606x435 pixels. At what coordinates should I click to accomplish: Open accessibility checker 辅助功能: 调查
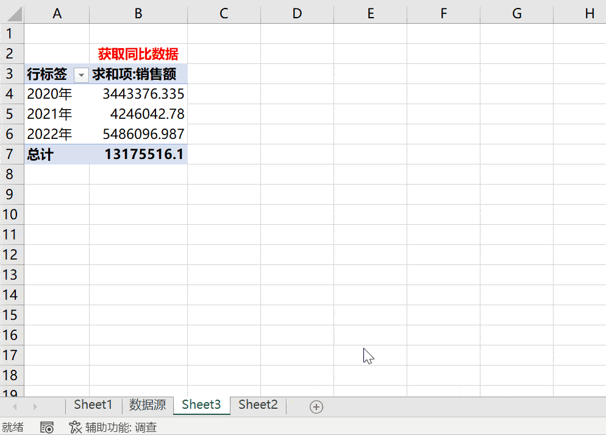pyautogui.click(x=113, y=427)
